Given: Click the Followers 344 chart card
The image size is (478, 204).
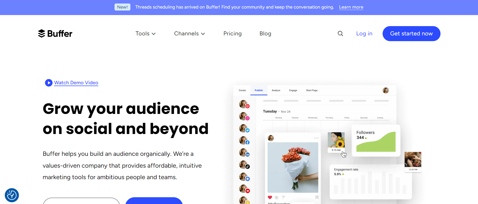Looking at the screenshot, I should coord(376,141).
